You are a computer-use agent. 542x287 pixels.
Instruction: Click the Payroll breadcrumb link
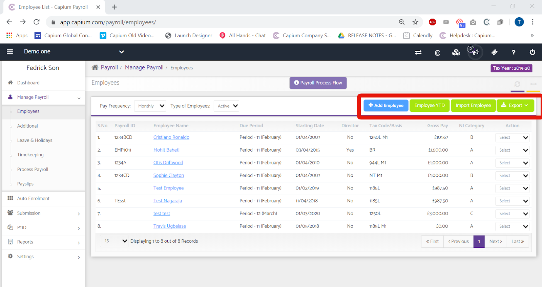[x=109, y=67]
